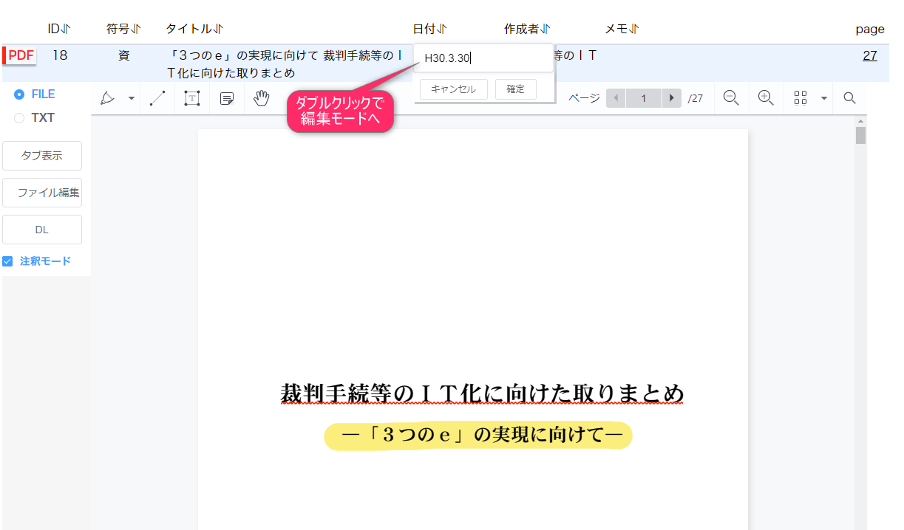Screen dimensions: 904x530
Task: Expand the highlighter tool dropdown arrow
Action: tap(132, 98)
